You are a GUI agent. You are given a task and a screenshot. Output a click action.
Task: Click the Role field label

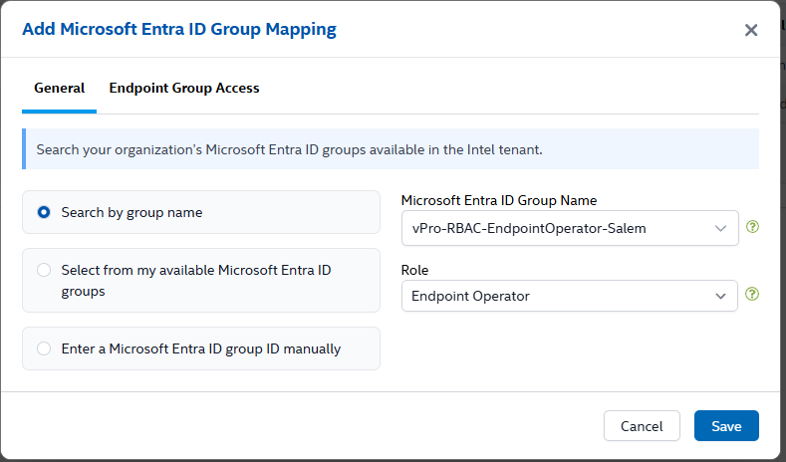tap(414, 270)
